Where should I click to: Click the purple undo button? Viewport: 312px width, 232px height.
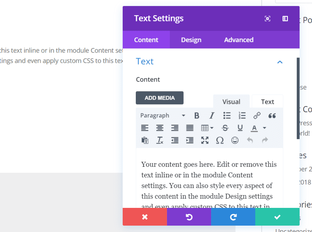point(189,217)
